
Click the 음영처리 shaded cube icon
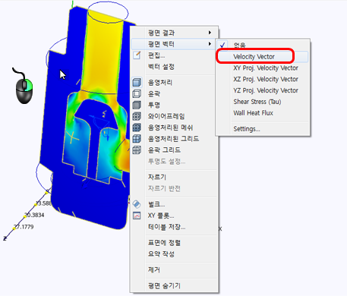137,83
